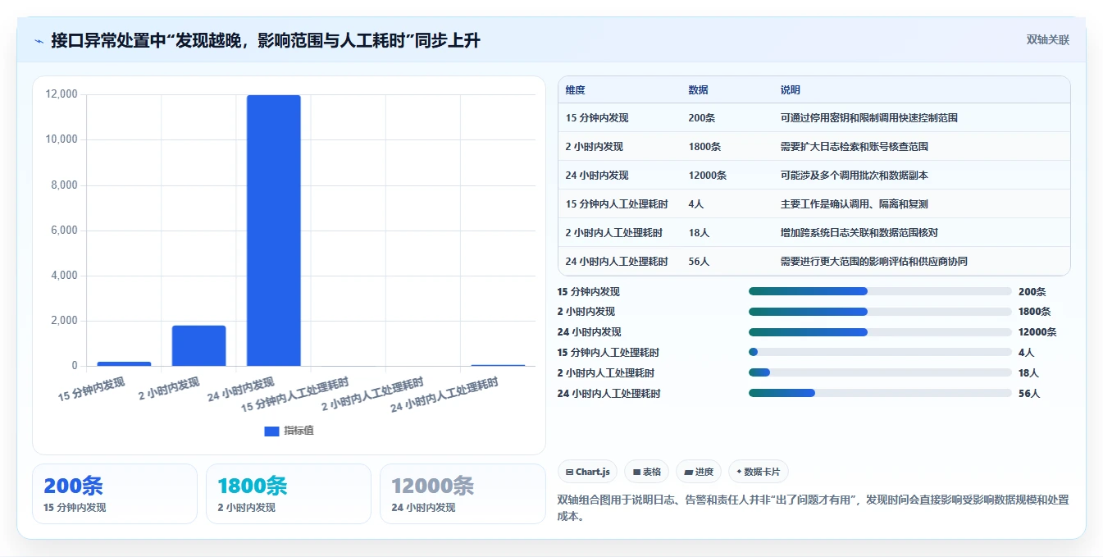This screenshot has height=557, width=1103.
Task: Click the text 可通过停用密钥和限制调用快速控制范围
Action: [869, 118]
